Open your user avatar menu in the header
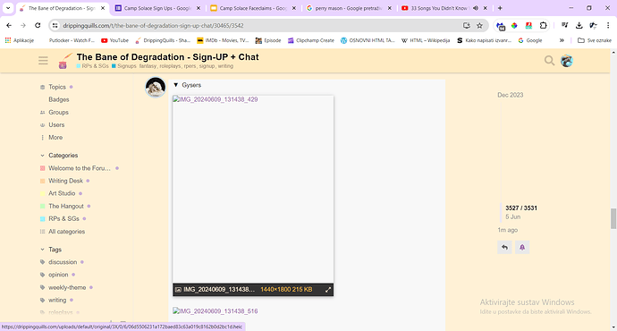Screen dimensions: 617x331 click(567, 61)
